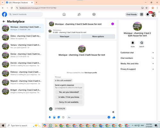Open Windows notification center icon
Screen dimensions: 160x128
click(x=156, y=125)
